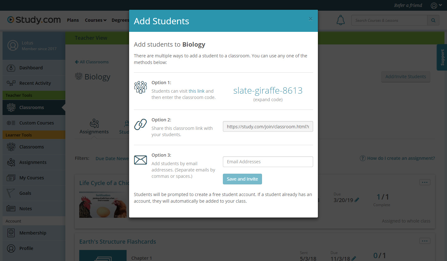Open the classroom via 'this link'

pos(196,91)
